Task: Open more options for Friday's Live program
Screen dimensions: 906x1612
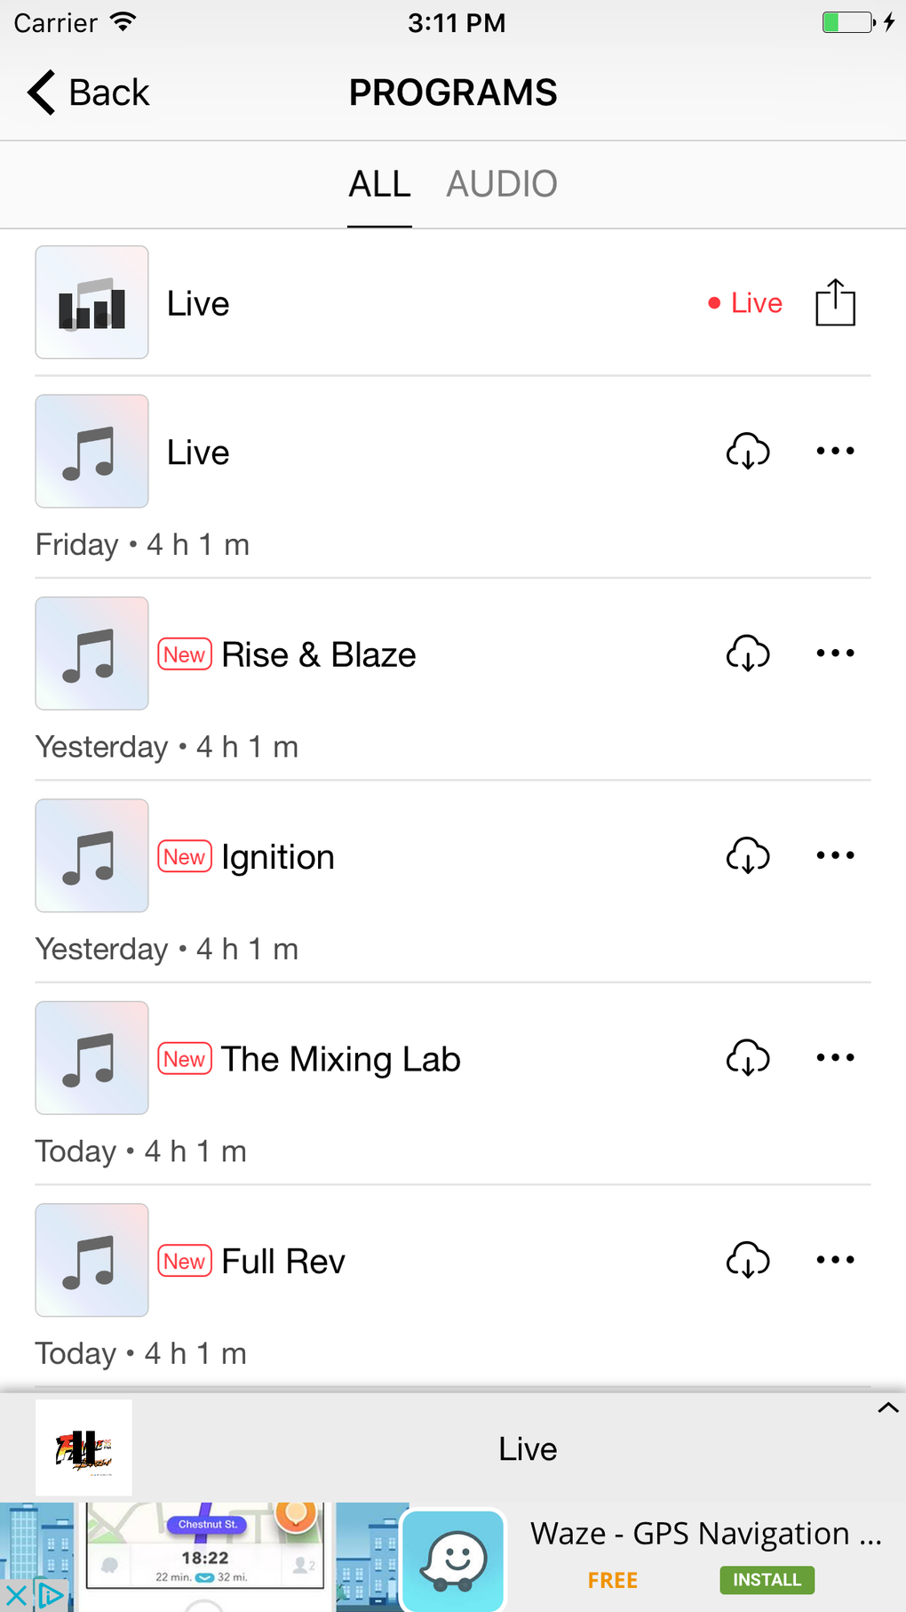Action: [835, 452]
